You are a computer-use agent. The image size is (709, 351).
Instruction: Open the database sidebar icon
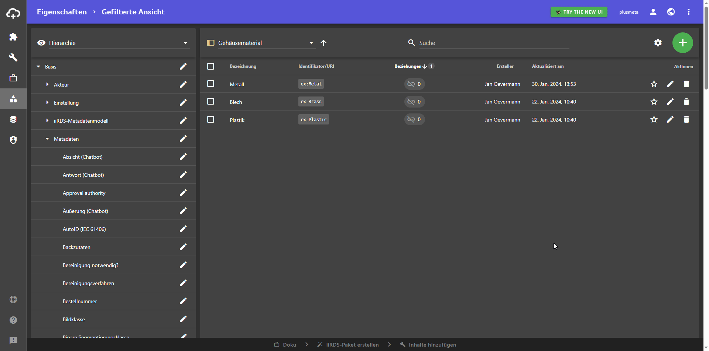click(x=13, y=119)
